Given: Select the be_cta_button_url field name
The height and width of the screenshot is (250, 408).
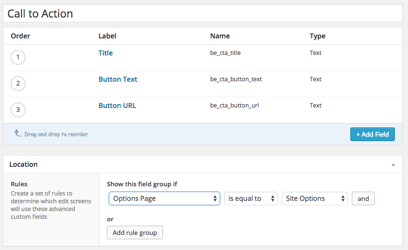Looking at the screenshot, I should pos(234,105).
